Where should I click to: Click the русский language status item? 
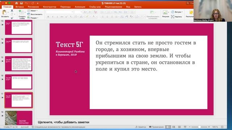point(25,127)
